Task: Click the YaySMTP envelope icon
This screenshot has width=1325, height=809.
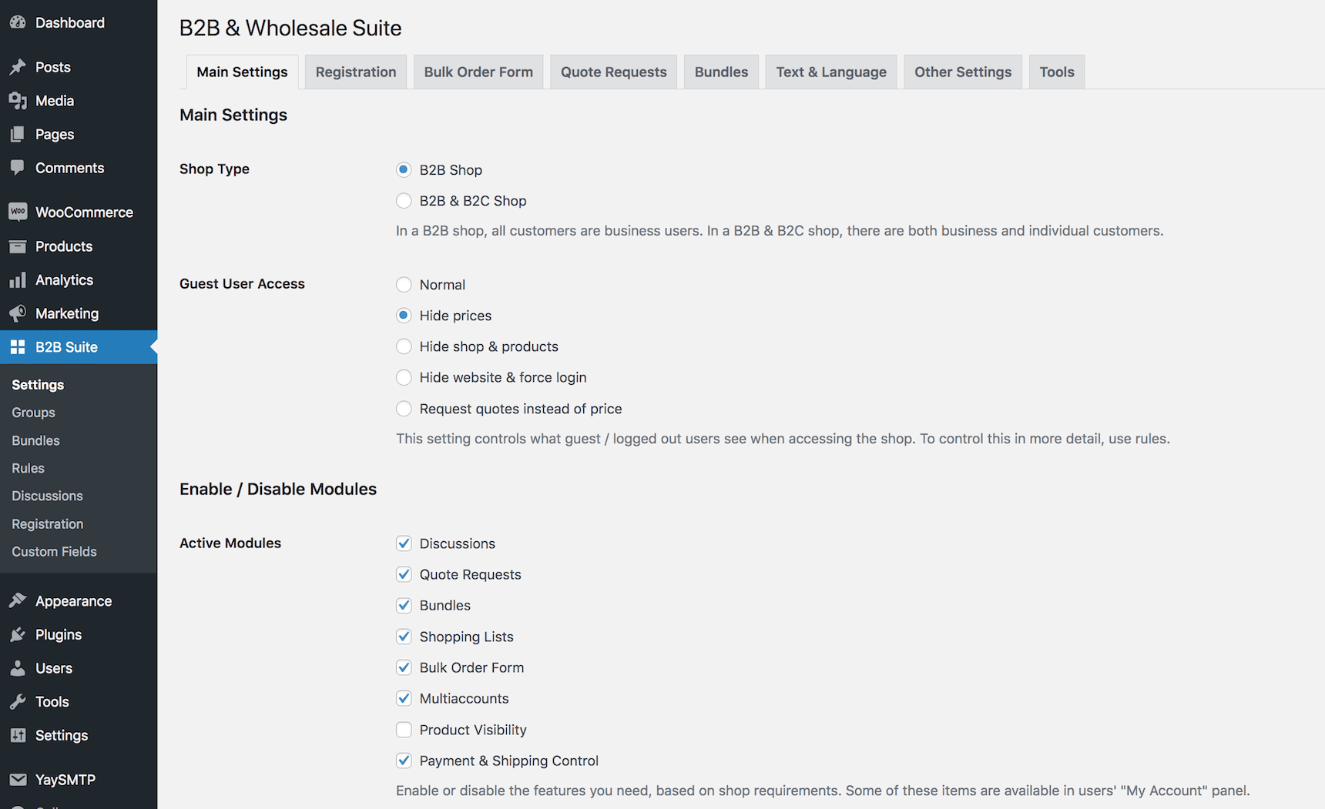Action: pos(17,780)
